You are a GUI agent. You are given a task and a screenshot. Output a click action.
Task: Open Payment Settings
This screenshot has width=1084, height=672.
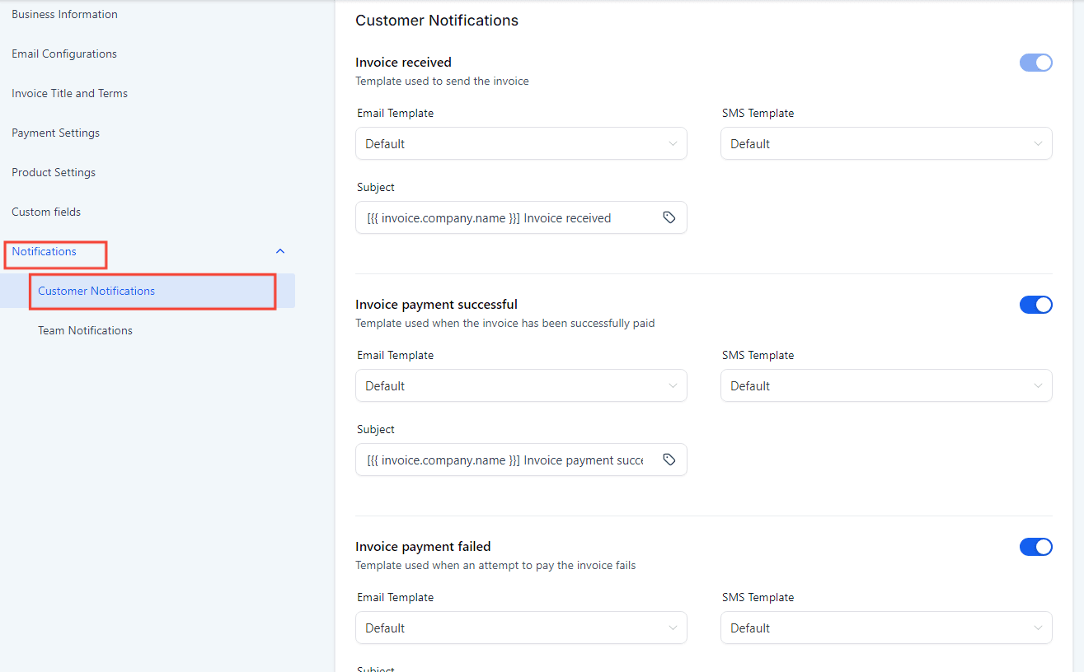click(56, 132)
